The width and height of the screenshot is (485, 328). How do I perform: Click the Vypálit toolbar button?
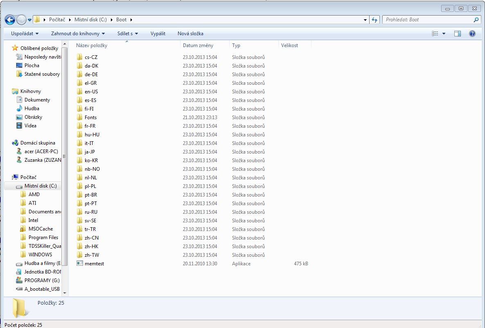coord(158,34)
